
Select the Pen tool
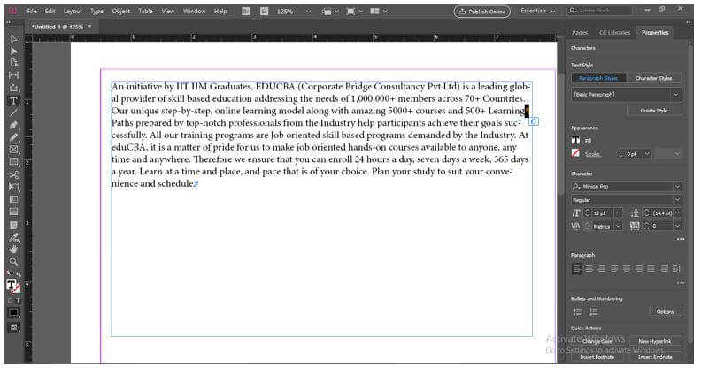[x=13, y=125]
